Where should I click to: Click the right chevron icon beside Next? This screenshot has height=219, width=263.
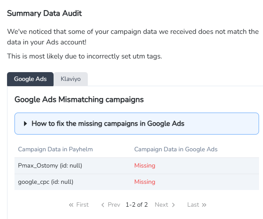coord(173,205)
